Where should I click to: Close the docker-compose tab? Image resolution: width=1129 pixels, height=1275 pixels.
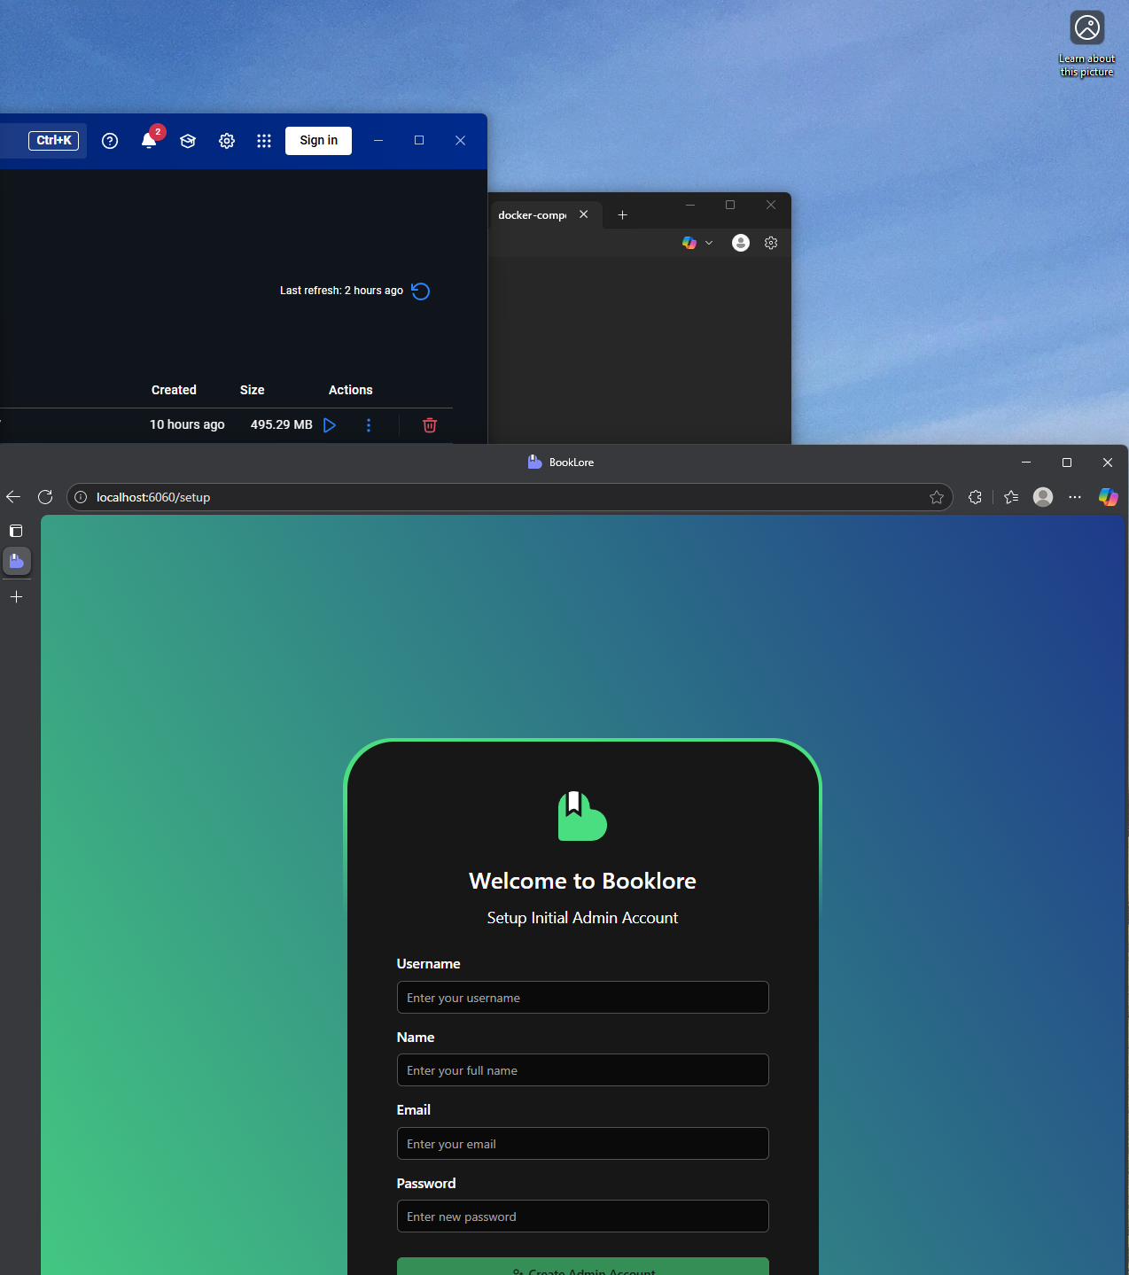pyautogui.click(x=584, y=214)
